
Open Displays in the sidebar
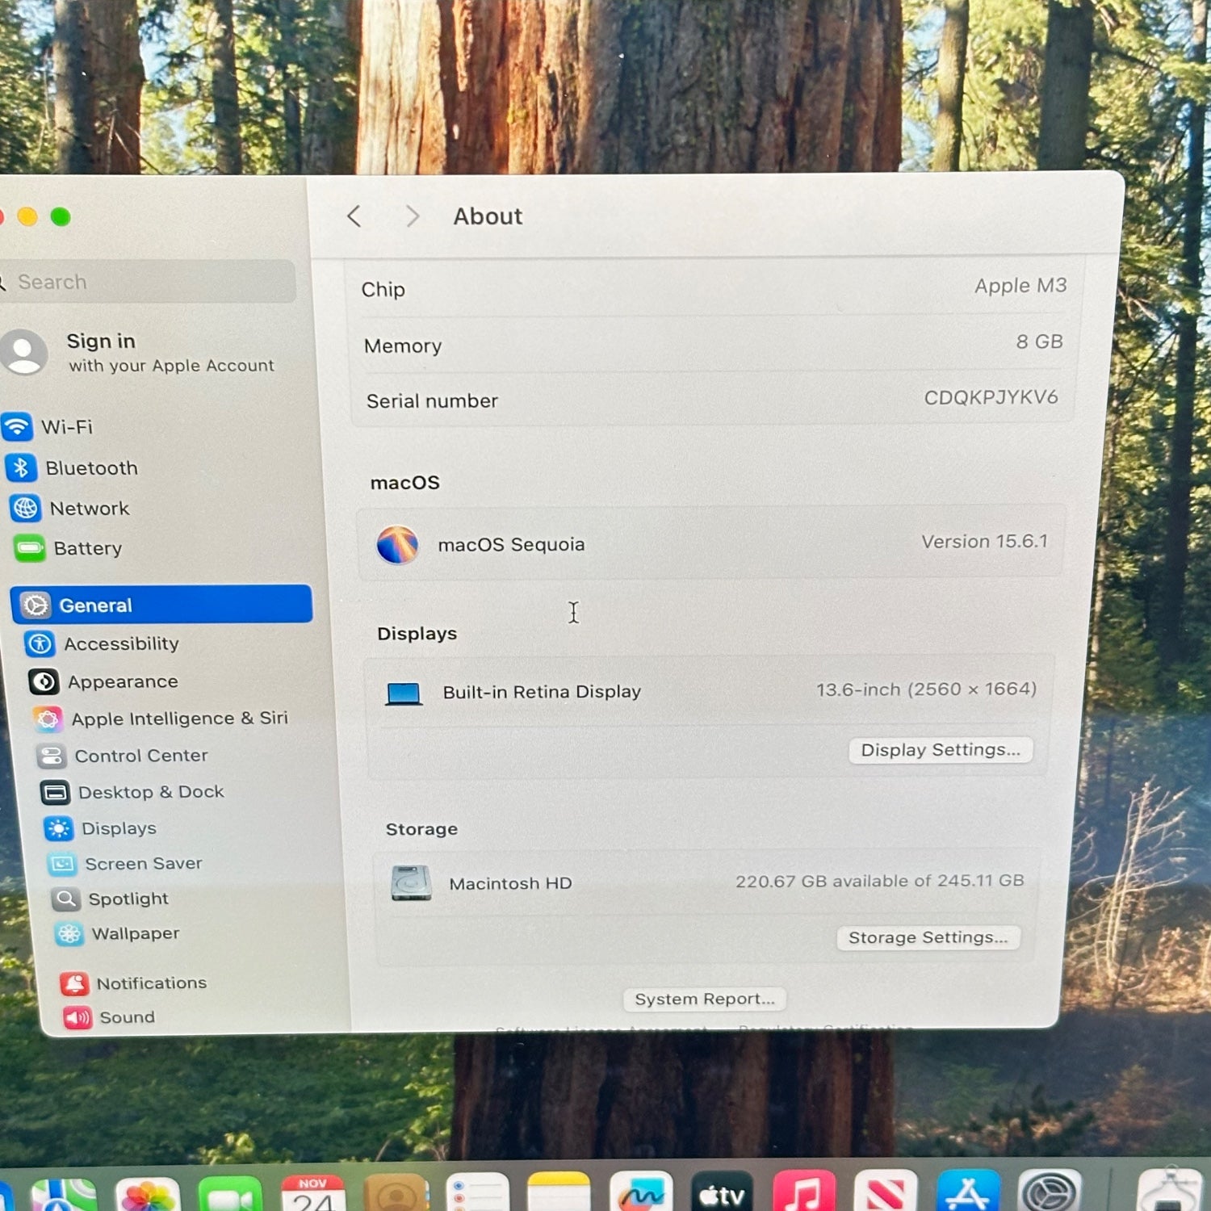click(119, 828)
